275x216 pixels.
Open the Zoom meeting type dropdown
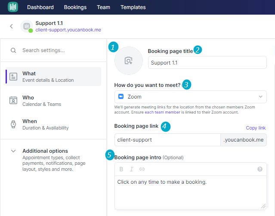coord(191,97)
